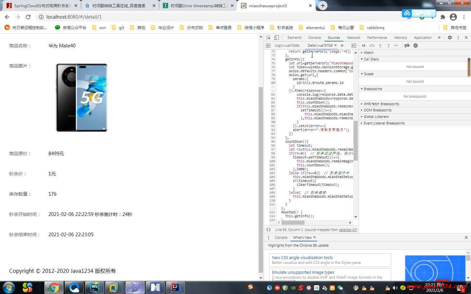Click the Step out of function icon
471x294 pixels.
click(388, 45)
